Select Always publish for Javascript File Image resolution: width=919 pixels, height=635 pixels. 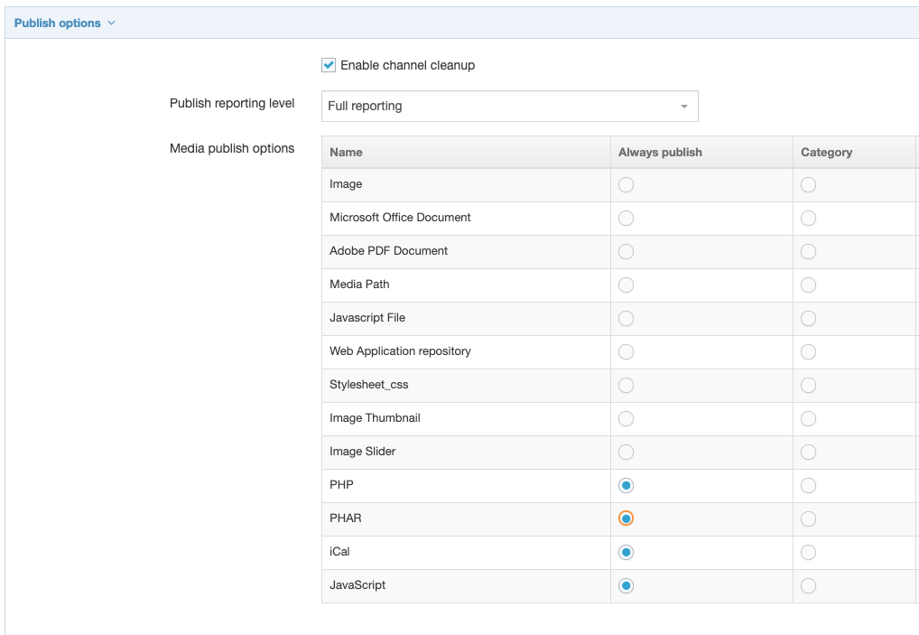(x=626, y=318)
